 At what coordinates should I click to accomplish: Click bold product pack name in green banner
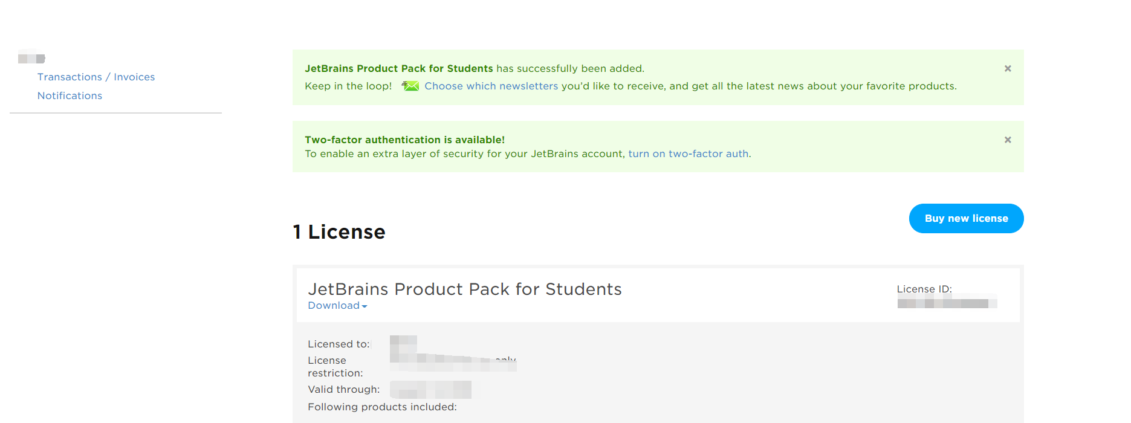pyautogui.click(x=398, y=68)
